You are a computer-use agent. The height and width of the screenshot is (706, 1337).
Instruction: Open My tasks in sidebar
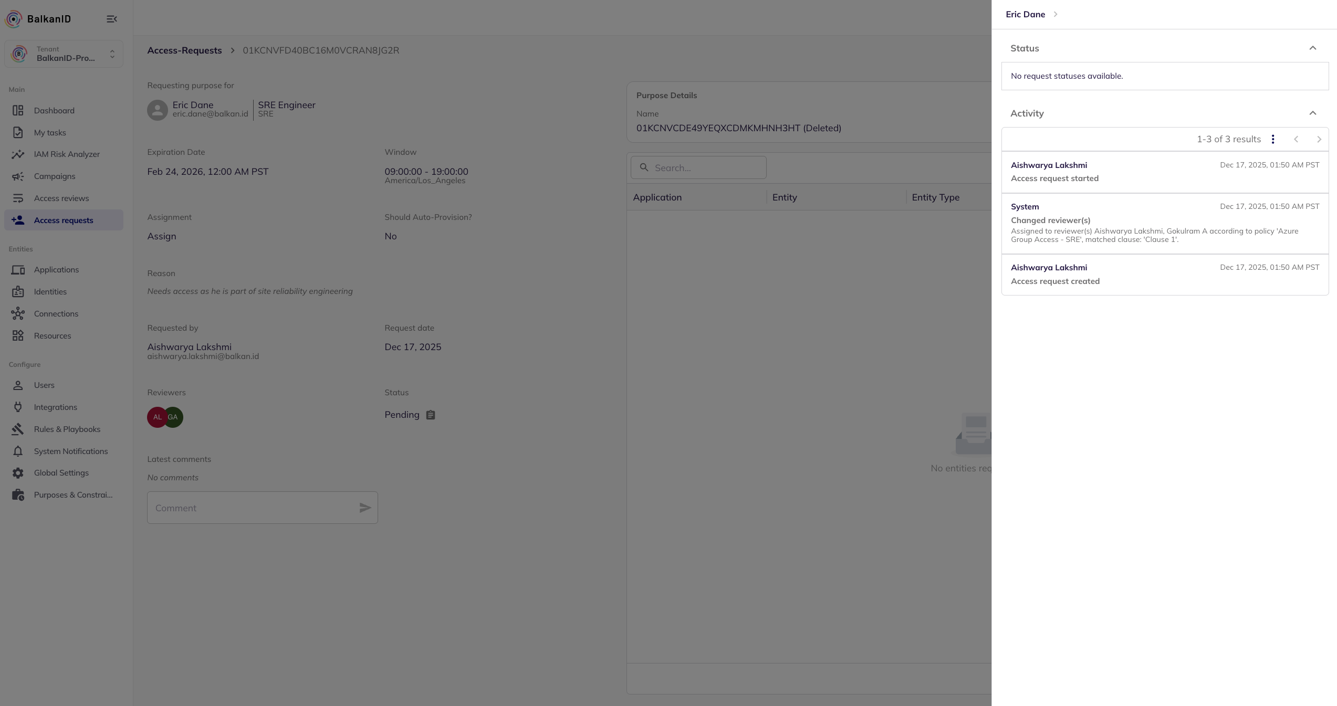(50, 133)
